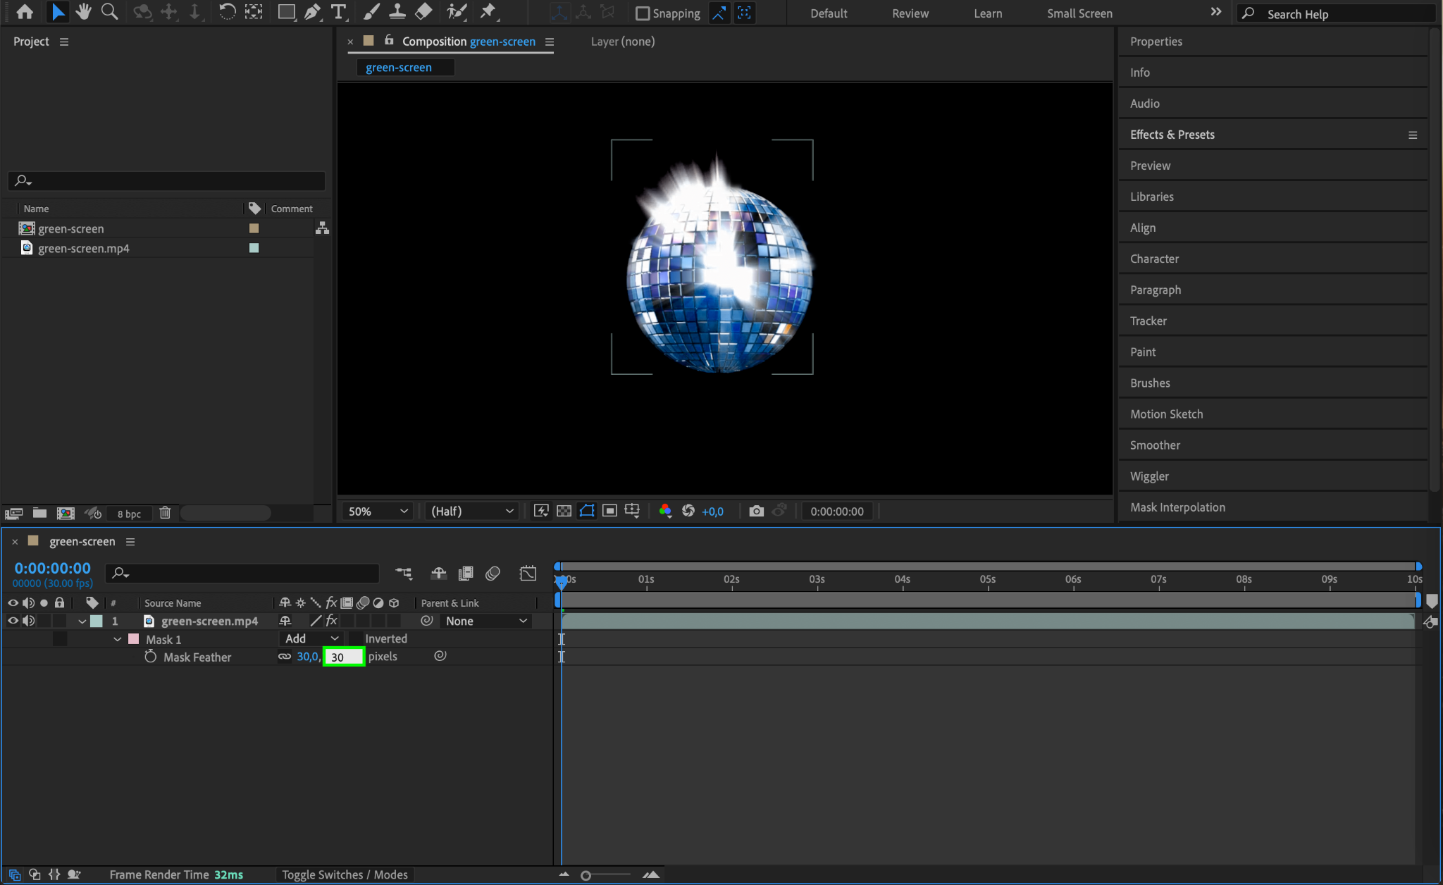Image resolution: width=1443 pixels, height=885 pixels.
Task: Open the Effects & Presets panel
Action: point(1172,135)
